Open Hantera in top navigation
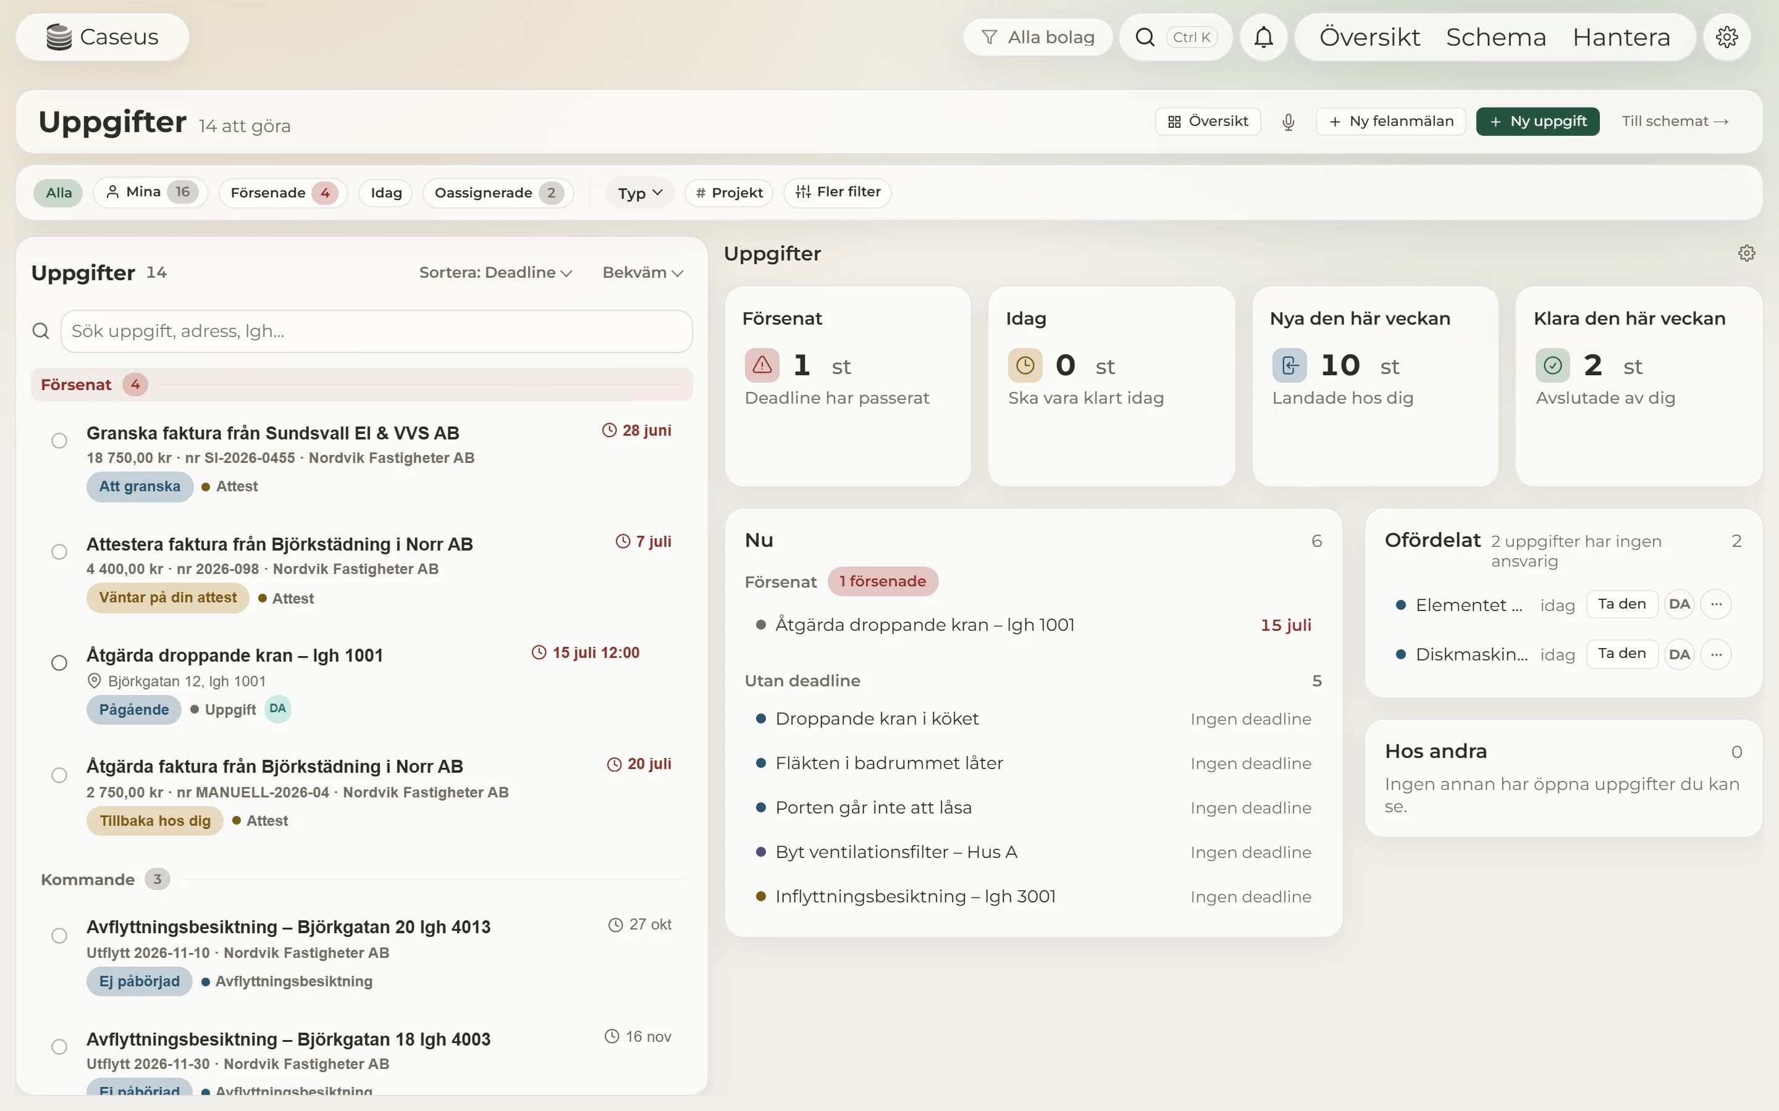1779x1111 pixels. 1621,37
